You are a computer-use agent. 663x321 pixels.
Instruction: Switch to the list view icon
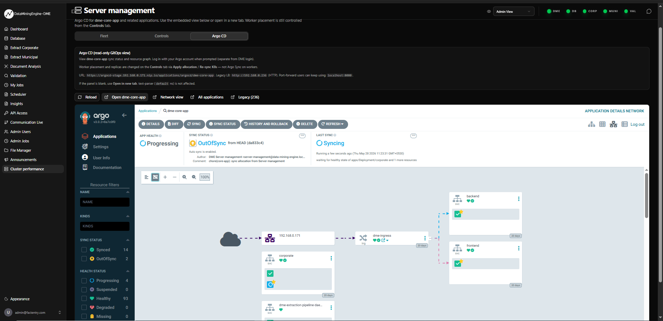click(624, 124)
